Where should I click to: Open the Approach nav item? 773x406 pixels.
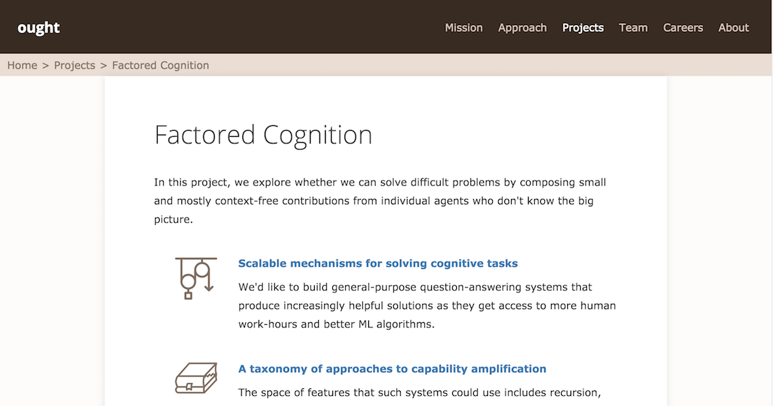pos(522,28)
